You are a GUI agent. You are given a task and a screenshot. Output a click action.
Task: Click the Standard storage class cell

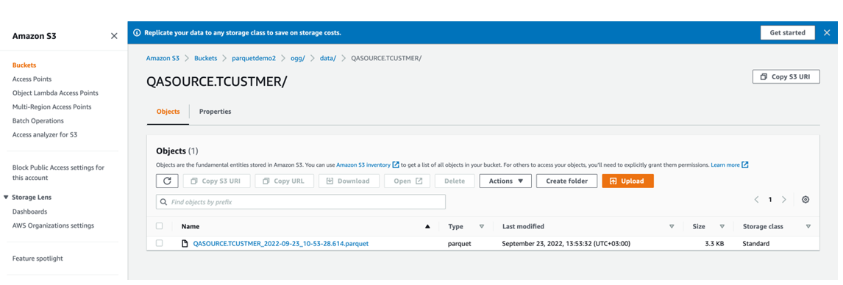point(756,244)
